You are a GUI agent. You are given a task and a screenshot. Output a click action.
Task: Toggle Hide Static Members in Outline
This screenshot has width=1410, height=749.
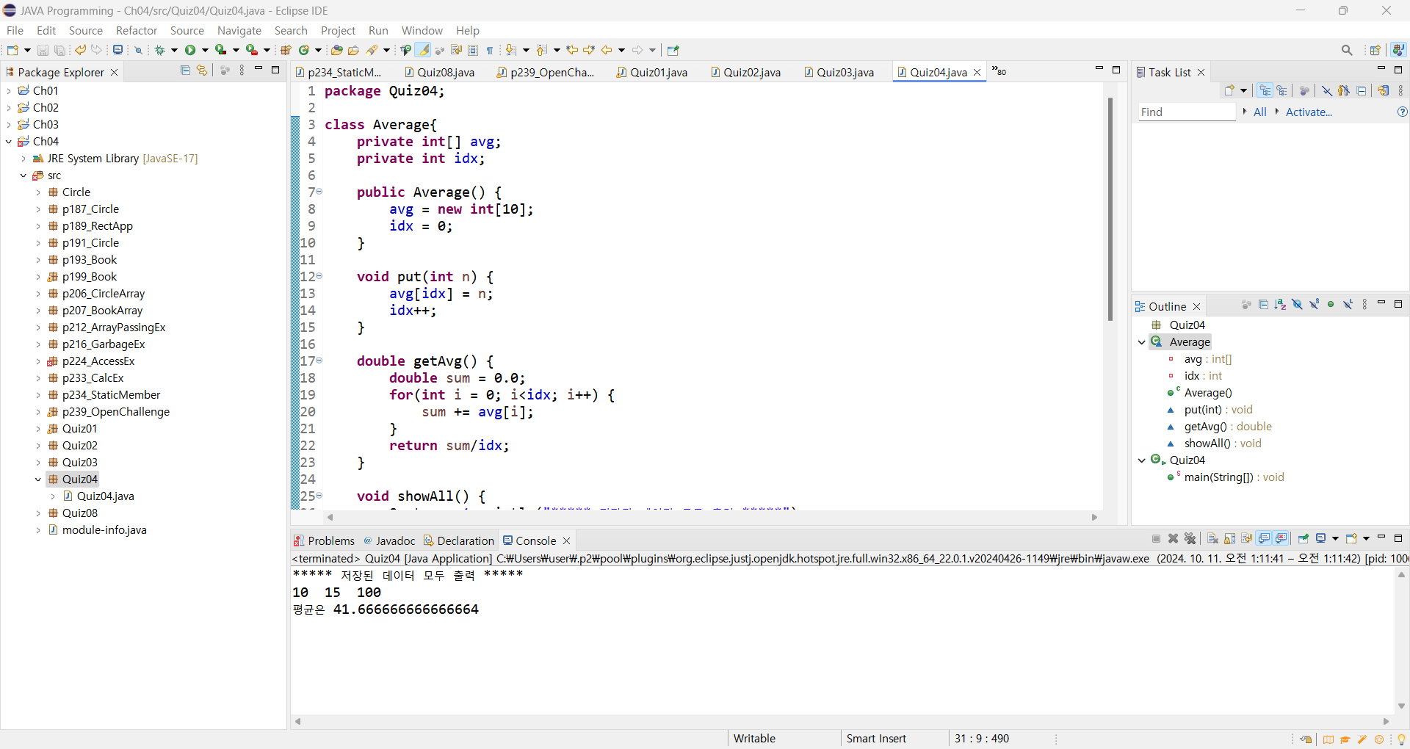(1314, 305)
